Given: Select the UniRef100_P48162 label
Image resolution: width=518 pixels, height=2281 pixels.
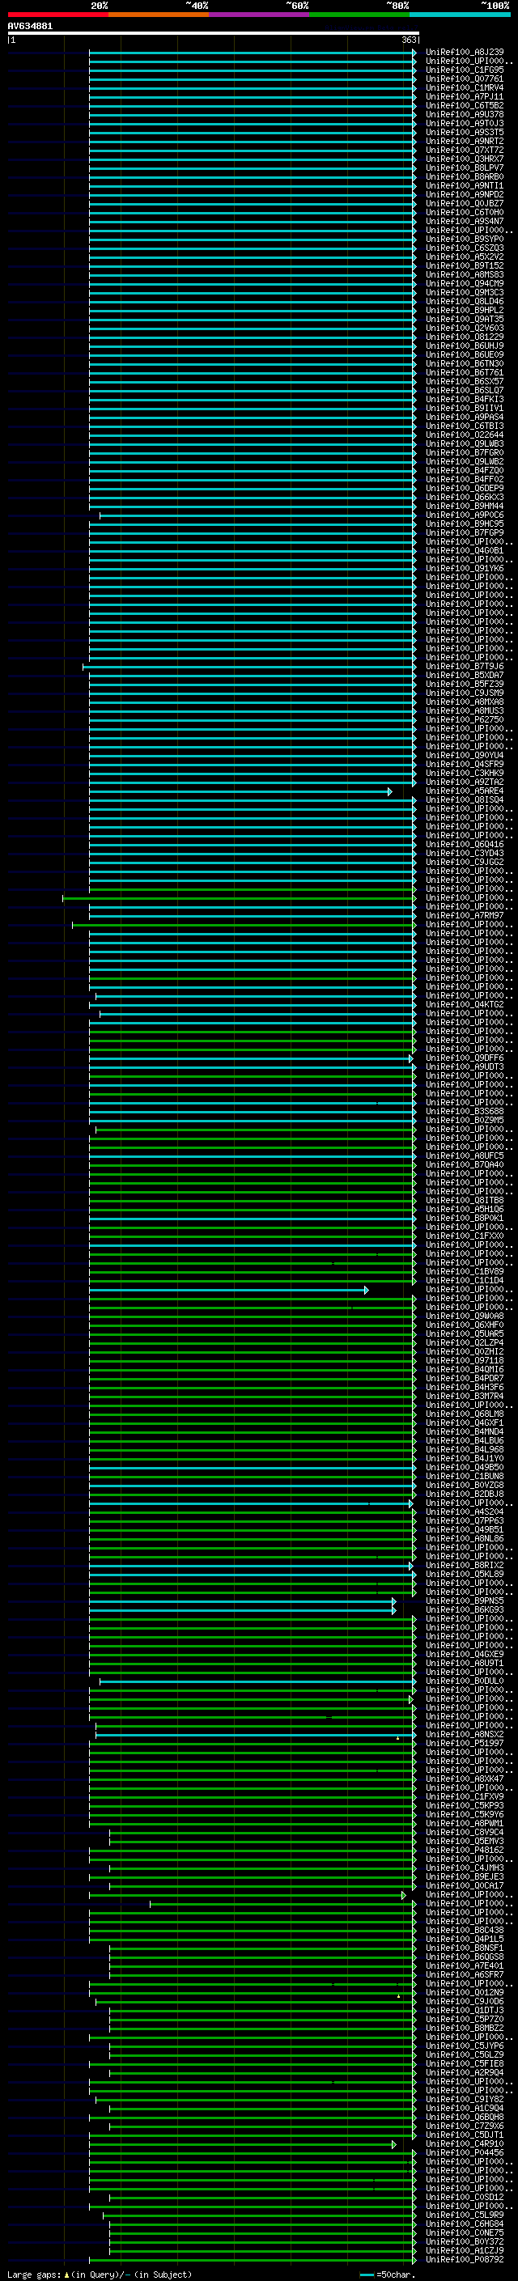Looking at the screenshot, I should click(x=464, y=1851).
